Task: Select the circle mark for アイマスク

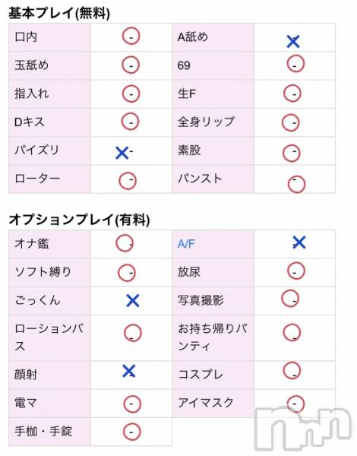Action: click(x=295, y=404)
